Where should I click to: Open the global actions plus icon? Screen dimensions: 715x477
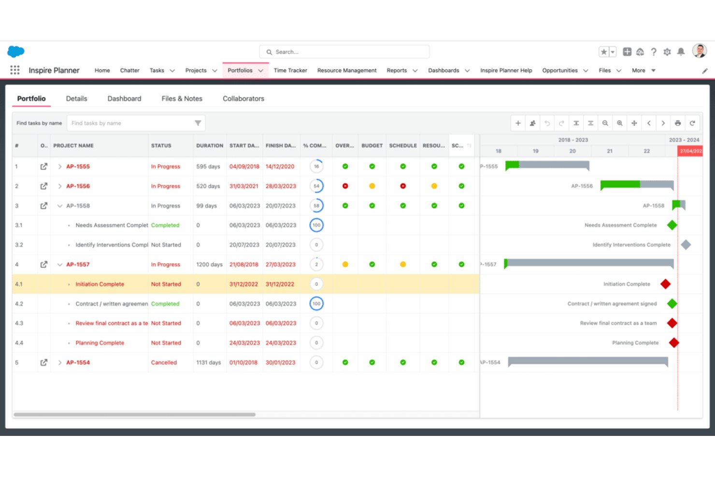(x=627, y=52)
